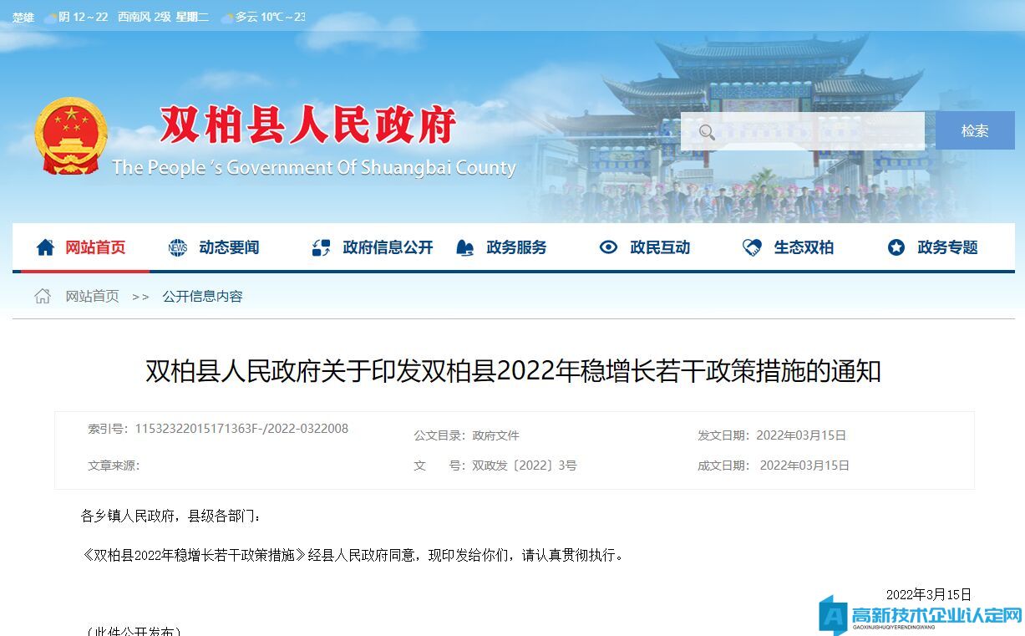This screenshot has width=1025, height=636.
Task: Click 公开信息内容 breadcrumb link
Action: 203,296
